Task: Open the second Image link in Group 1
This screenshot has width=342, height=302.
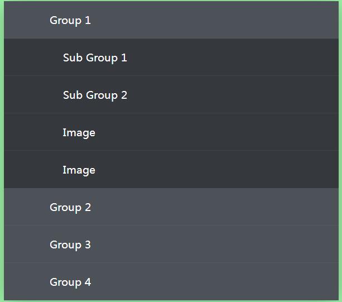Action: coord(79,170)
